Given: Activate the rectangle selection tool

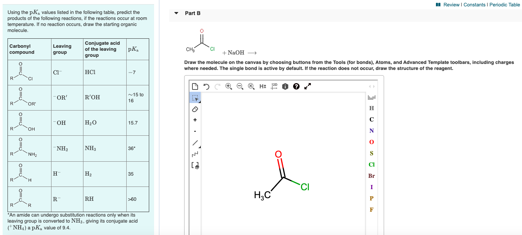Looking at the screenshot, I should coord(194,98).
